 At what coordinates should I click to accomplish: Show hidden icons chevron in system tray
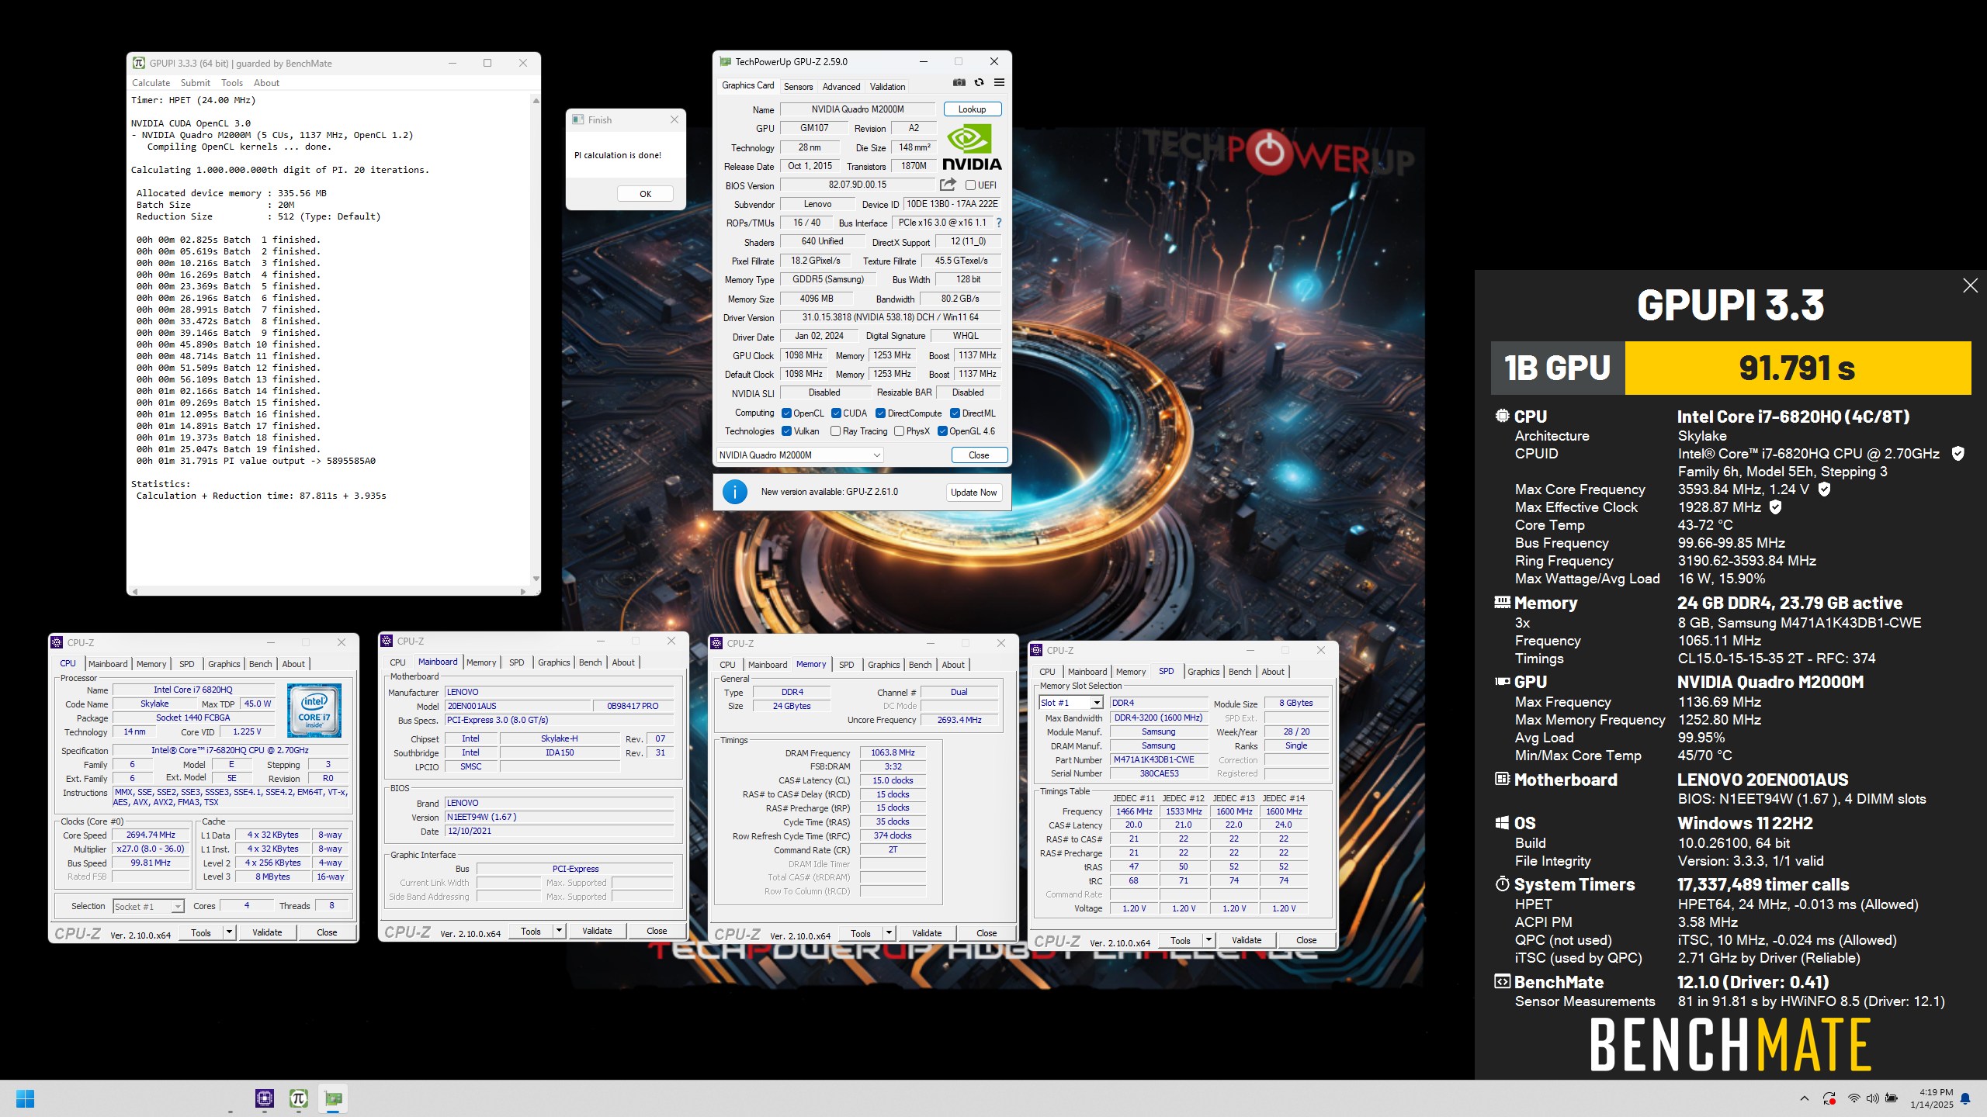point(1805,1098)
